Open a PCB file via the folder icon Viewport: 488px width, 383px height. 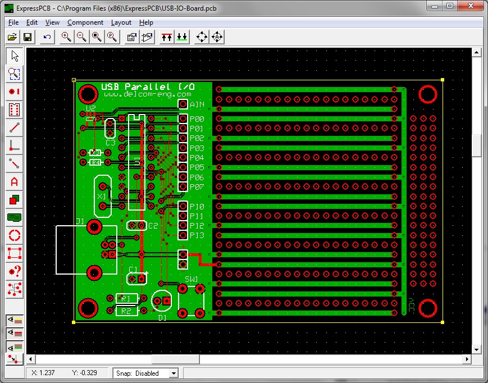12,37
